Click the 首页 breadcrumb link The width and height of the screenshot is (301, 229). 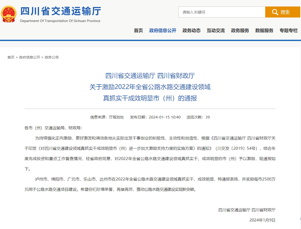click(x=11, y=57)
